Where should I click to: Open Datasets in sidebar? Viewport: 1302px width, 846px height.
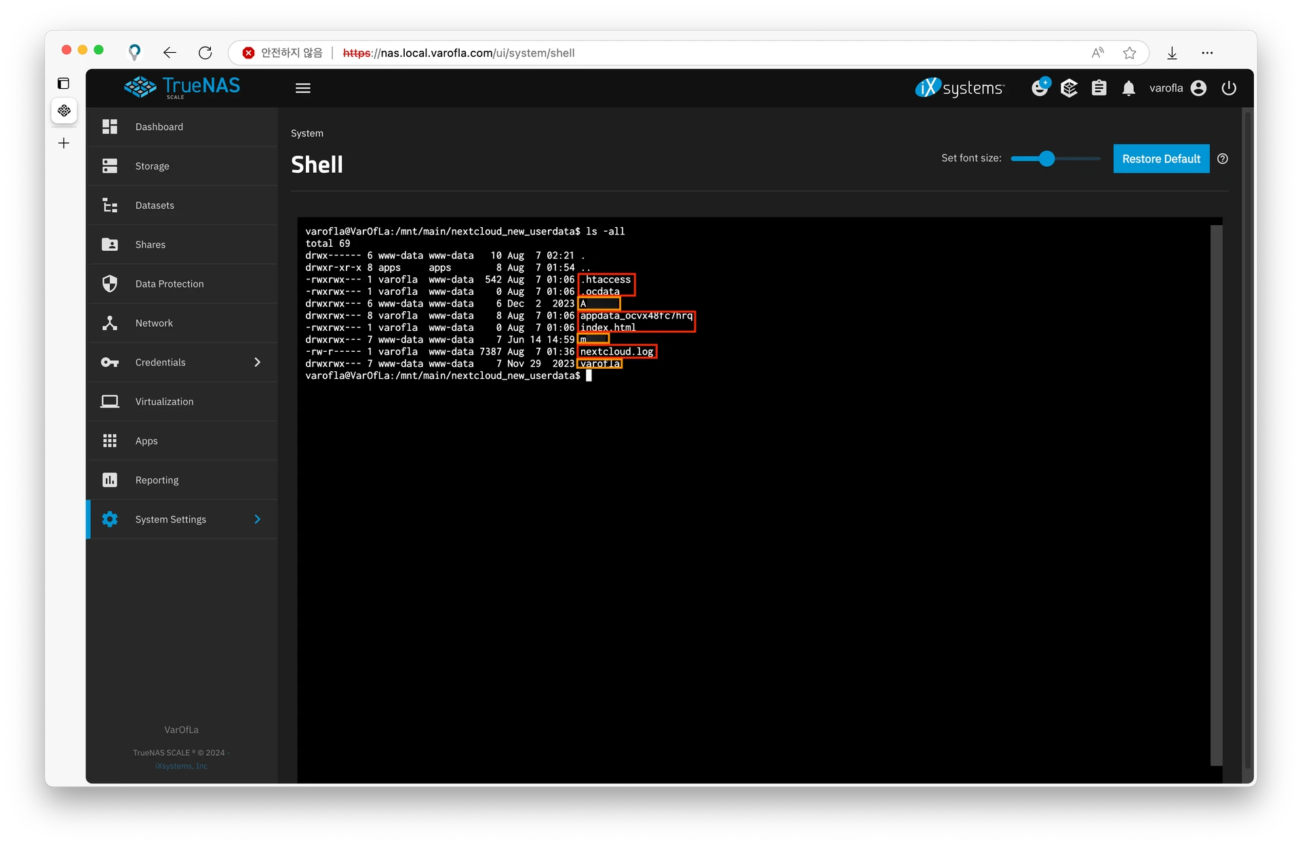click(x=155, y=205)
